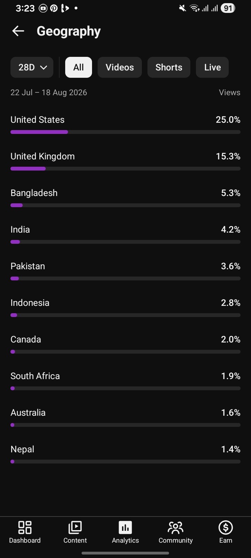This screenshot has width=251, height=558.
Task: Select the Videos filter chip
Action: tap(120, 67)
